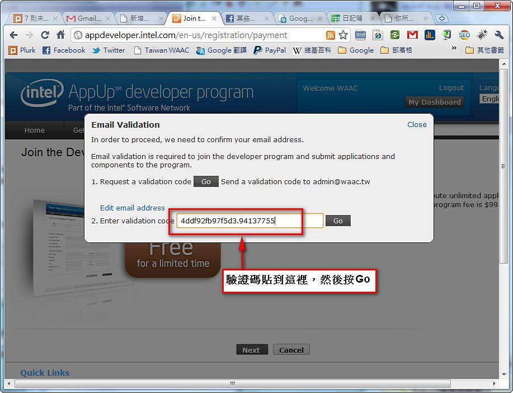Switch to the Gmail tab
Screen dimensions: 513x393
[x=88, y=18]
